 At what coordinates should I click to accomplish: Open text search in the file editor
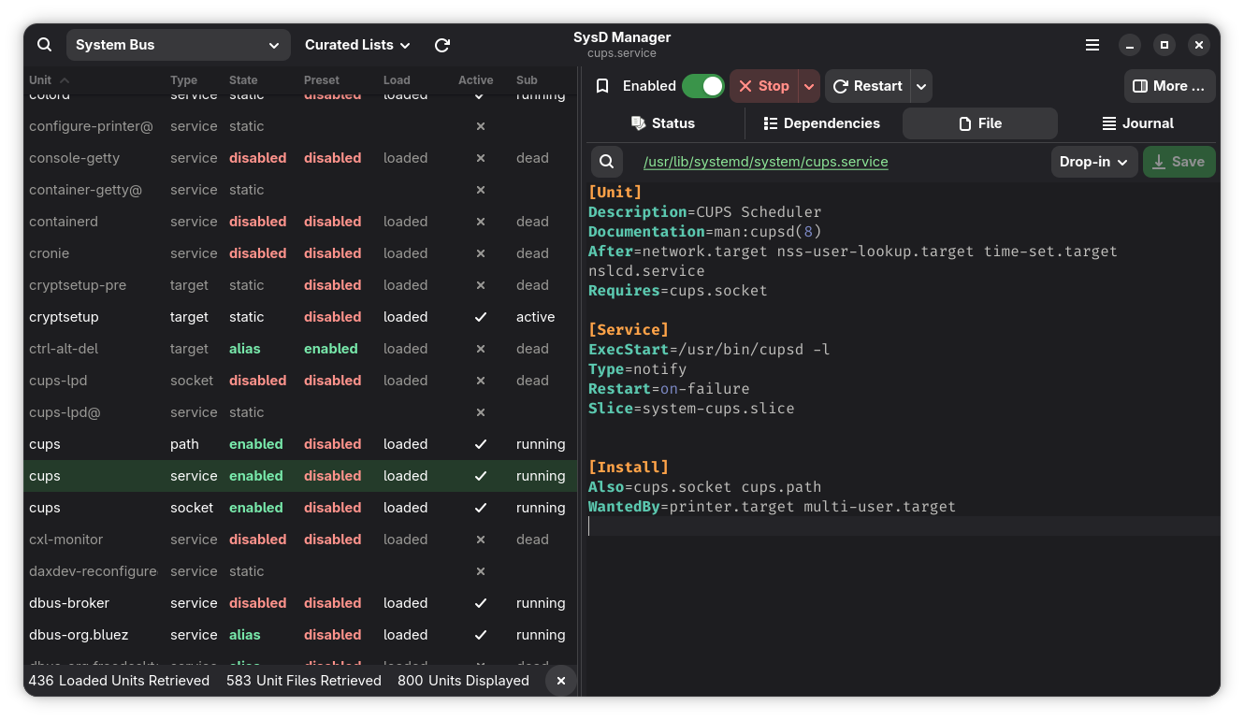tap(607, 162)
